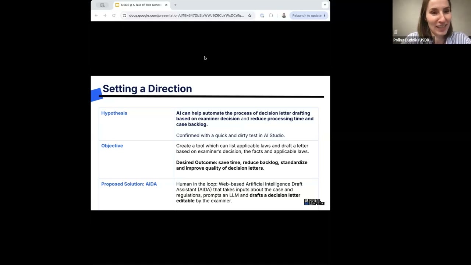Open the Extensions puzzle icon
This screenshot has width=471, height=265.
pyautogui.click(x=271, y=15)
